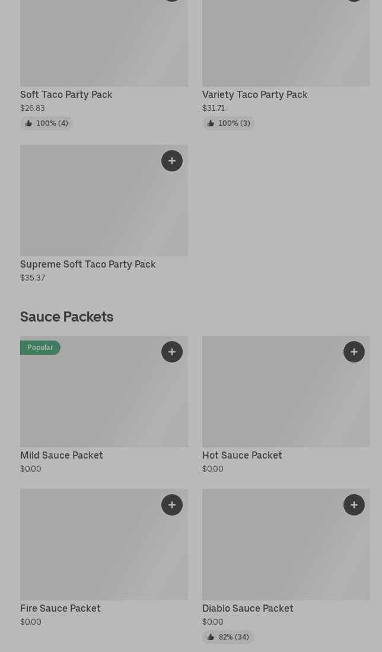
Task: Choose the Fire Sauce Packet title text
Action: 61,609
